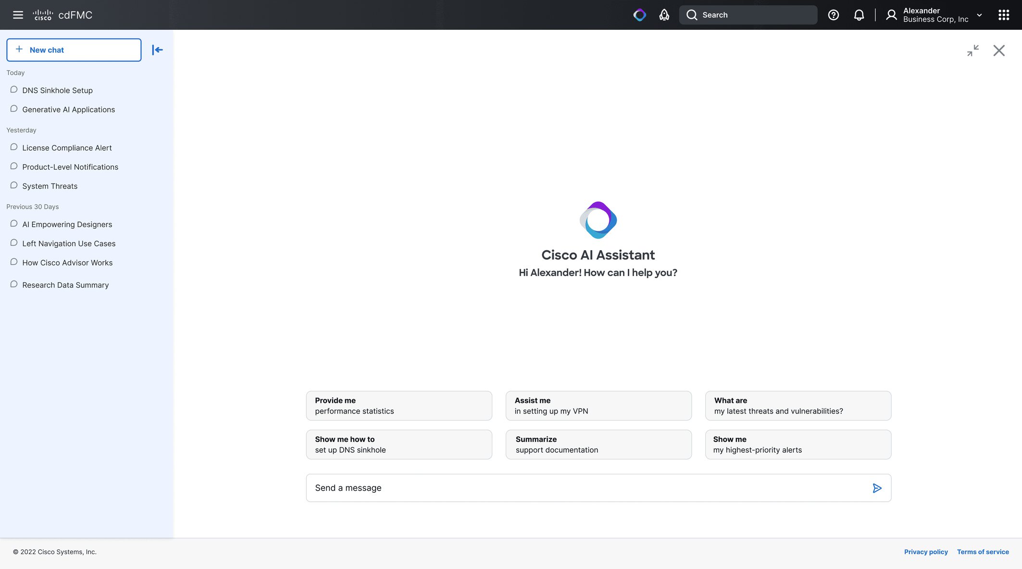Click the Cisco cdFMC logo
Screen dimensions: 1022x569
(x=62, y=15)
